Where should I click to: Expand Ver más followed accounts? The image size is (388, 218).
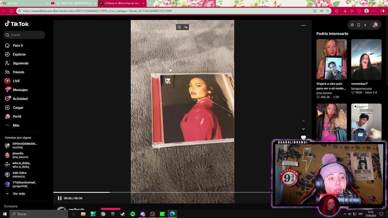[x=15, y=194]
